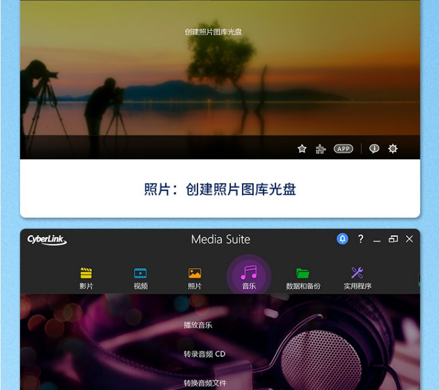Open settings via the gear icon
This screenshot has width=439, height=390.
[x=392, y=149]
